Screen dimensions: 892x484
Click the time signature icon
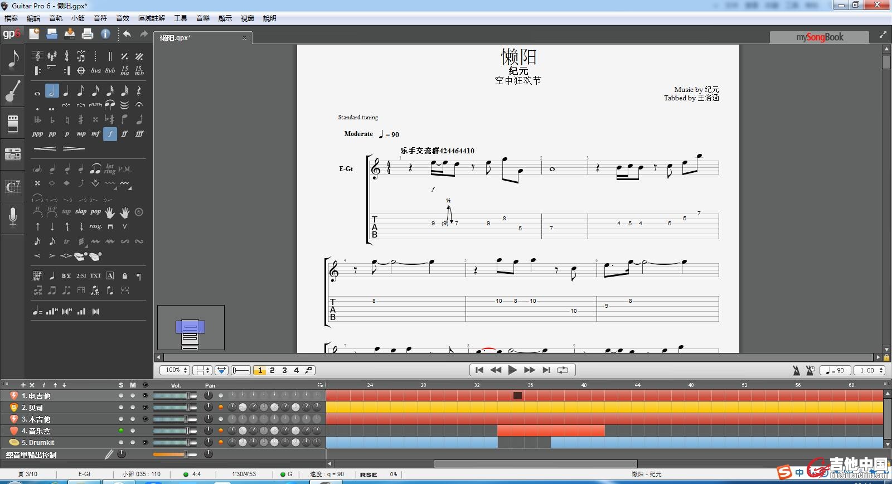click(x=66, y=56)
